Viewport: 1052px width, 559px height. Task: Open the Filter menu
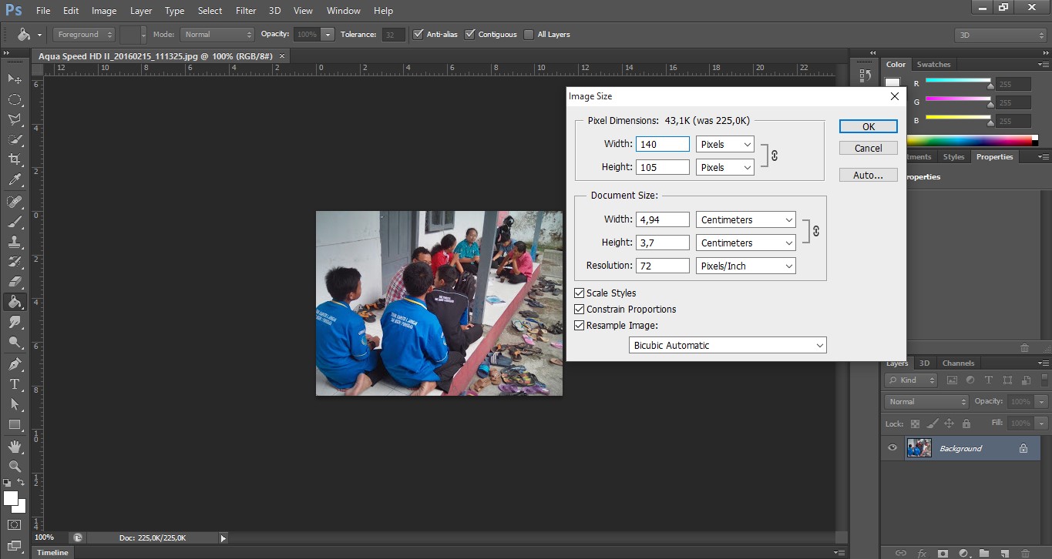click(246, 11)
